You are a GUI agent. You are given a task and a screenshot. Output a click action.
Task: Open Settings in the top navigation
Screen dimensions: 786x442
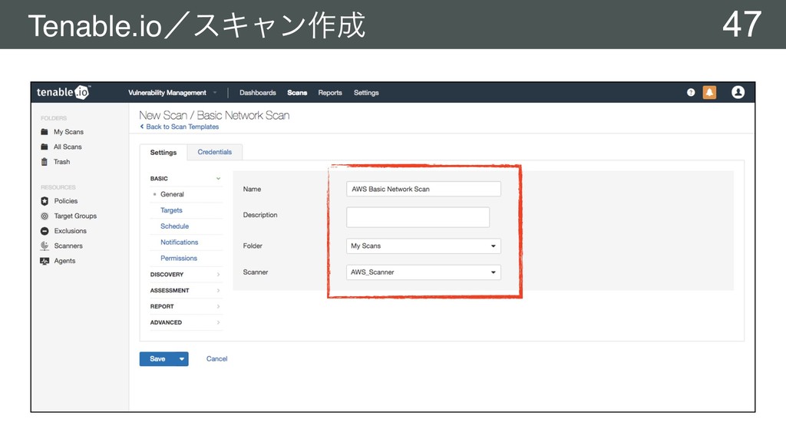click(x=366, y=93)
